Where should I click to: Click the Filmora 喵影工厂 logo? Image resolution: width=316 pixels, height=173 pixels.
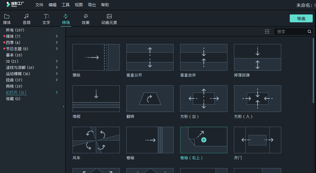coord(15,5)
